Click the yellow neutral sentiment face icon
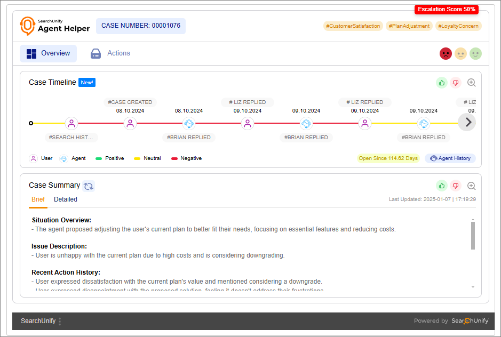501x337 pixels. 460,53
